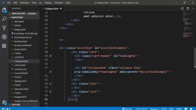The image size is (196, 110).
Task: Select the Collapse.html editor tab
Action: (x=52, y=9)
